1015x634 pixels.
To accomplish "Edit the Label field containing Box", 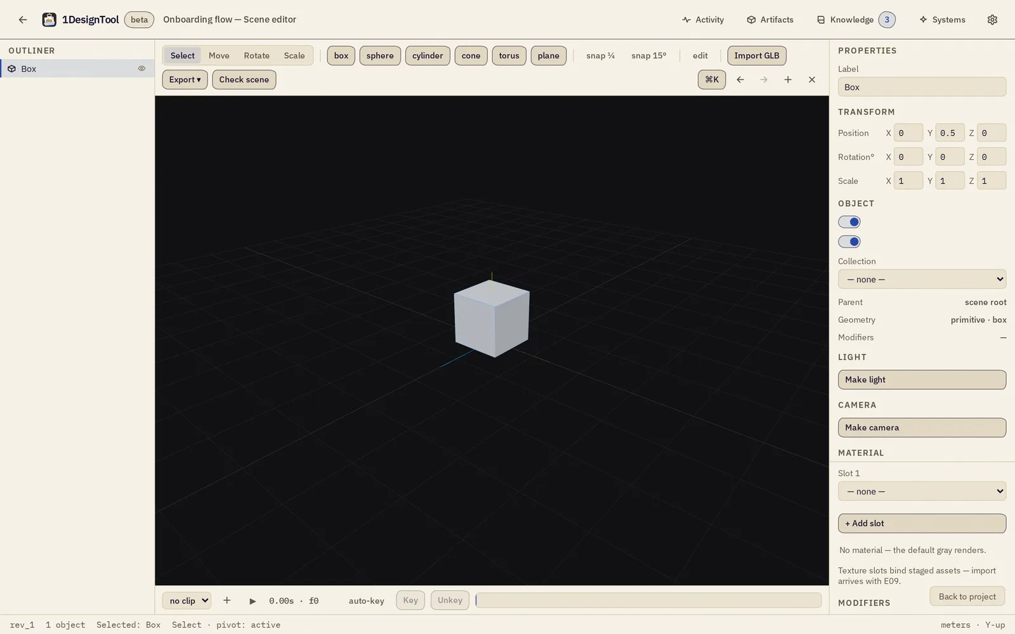I will (922, 87).
